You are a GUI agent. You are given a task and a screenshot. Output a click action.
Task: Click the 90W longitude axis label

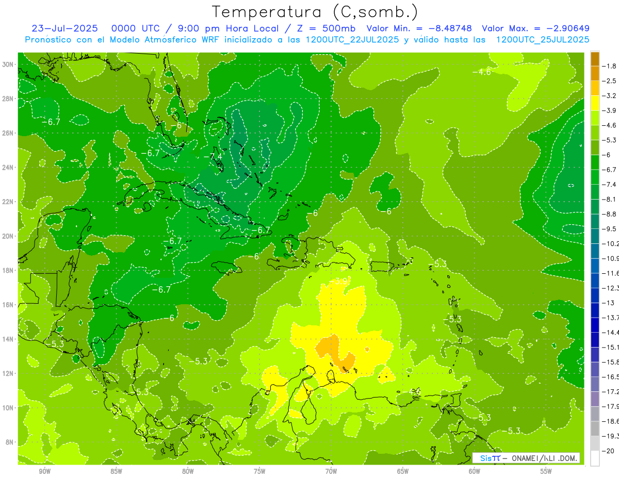(44, 471)
